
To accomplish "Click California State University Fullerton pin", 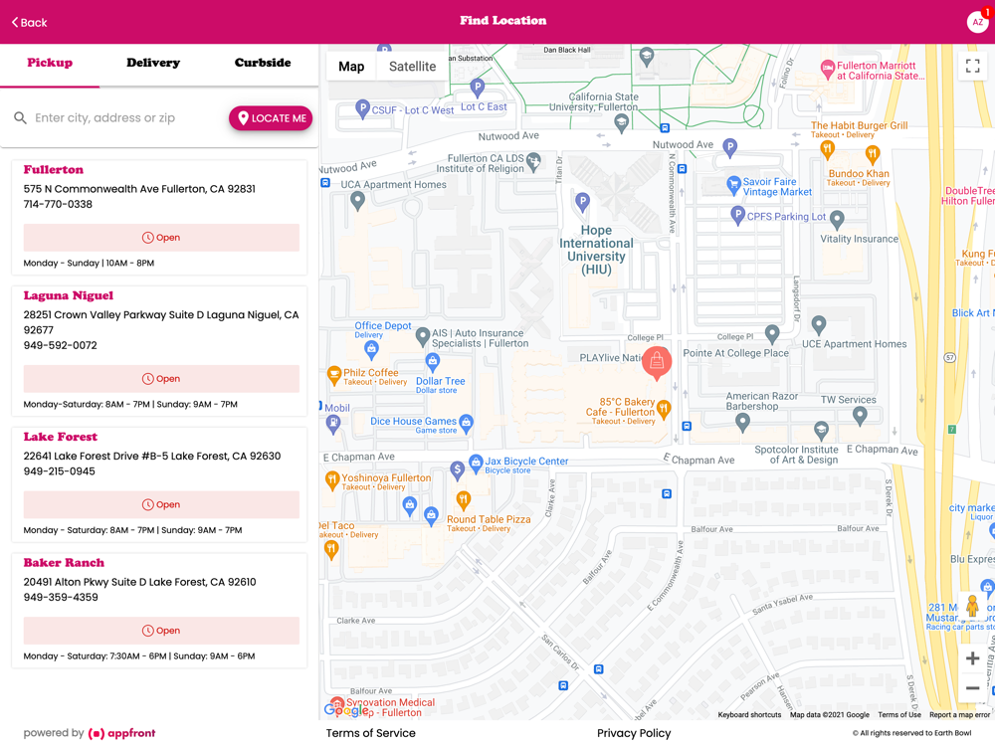I will pyautogui.click(x=622, y=123).
